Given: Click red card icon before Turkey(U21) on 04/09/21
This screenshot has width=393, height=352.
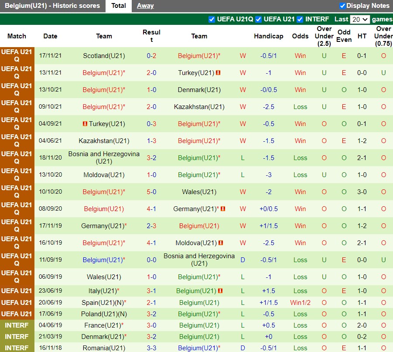Looking at the screenshot, I should [x=85, y=124].
